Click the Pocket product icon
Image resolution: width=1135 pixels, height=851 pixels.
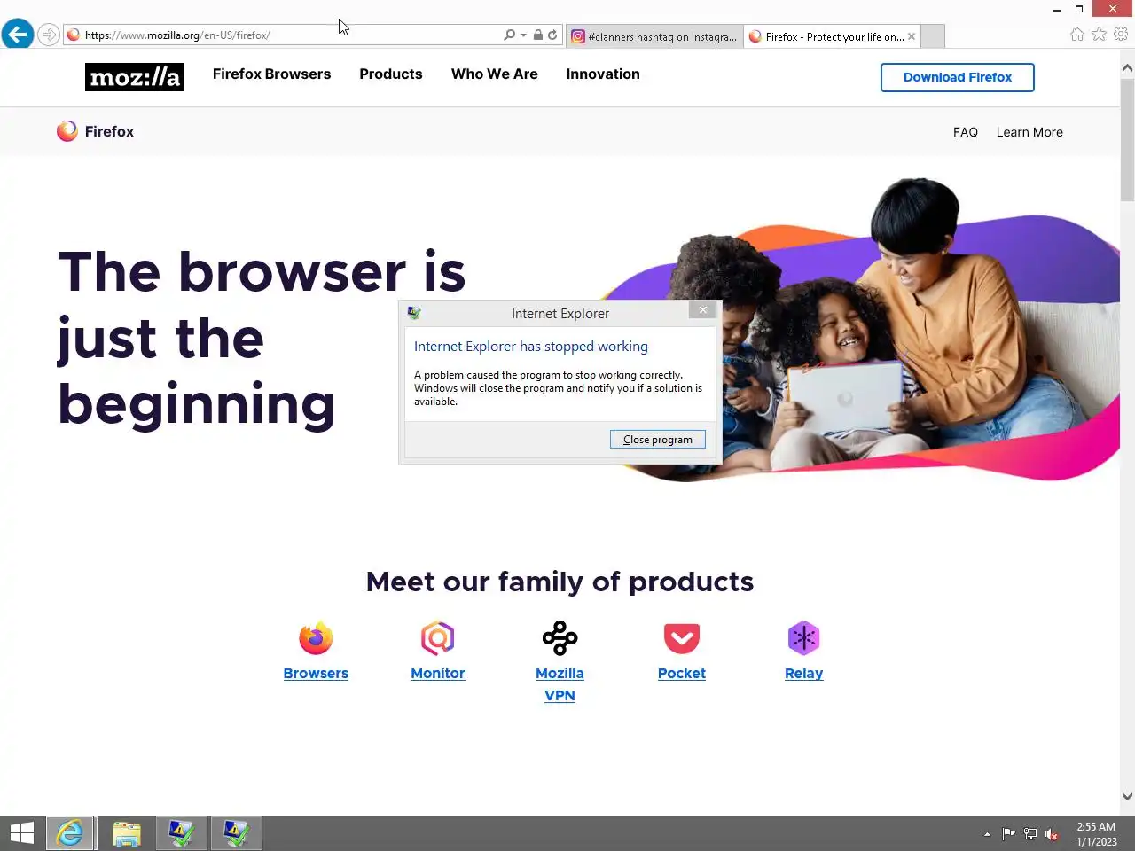[682, 638]
